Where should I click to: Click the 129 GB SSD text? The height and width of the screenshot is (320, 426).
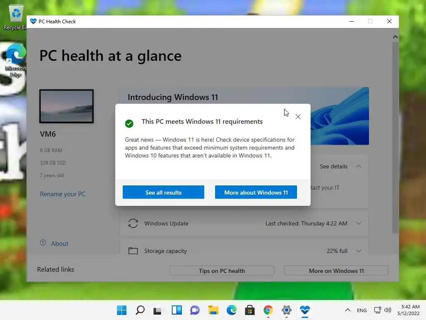(x=53, y=163)
